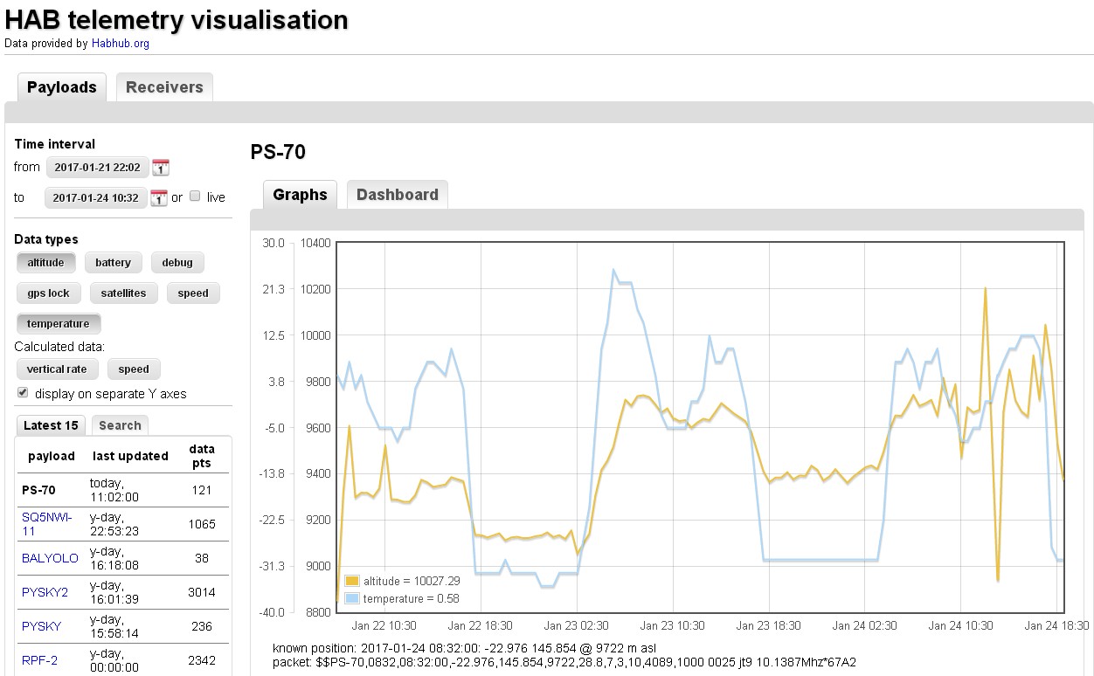Click the to date field 2017-01-24 10:32

[95, 198]
